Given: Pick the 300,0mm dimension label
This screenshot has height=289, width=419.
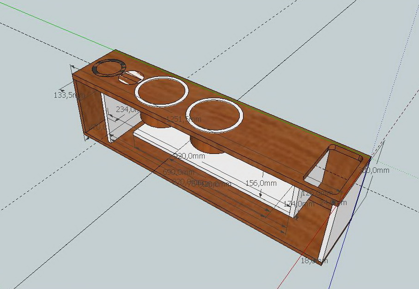Looking at the screenshot, I should coord(374,170).
